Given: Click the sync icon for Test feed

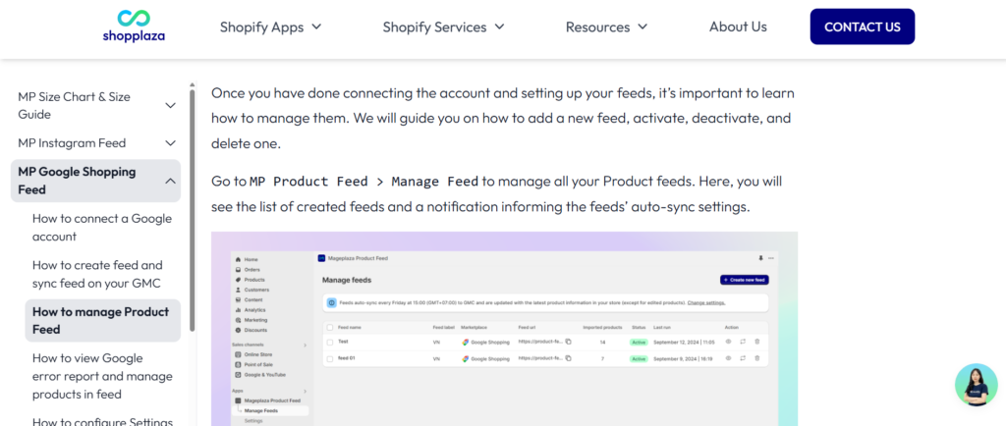Looking at the screenshot, I should click(743, 343).
